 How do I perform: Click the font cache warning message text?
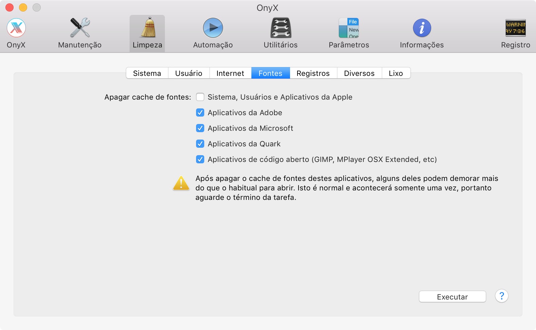click(x=347, y=188)
